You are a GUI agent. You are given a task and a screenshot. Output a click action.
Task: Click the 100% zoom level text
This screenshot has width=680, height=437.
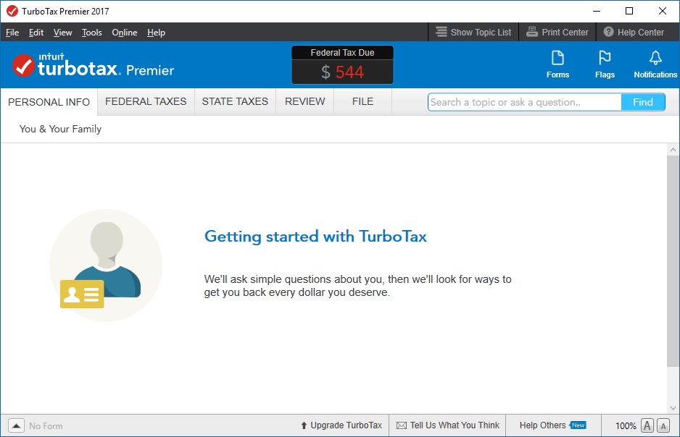(x=626, y=425)
